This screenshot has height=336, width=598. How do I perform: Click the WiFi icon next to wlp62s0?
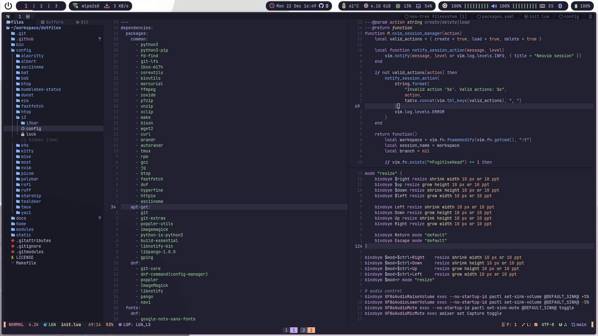(x=75, y=6)
